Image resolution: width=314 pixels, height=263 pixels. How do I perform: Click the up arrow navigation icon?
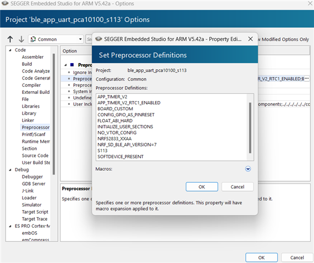[x=10, y=39]
